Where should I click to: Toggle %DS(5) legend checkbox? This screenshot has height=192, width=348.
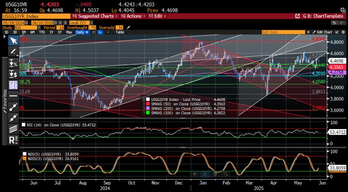click(x=25, y=154)
